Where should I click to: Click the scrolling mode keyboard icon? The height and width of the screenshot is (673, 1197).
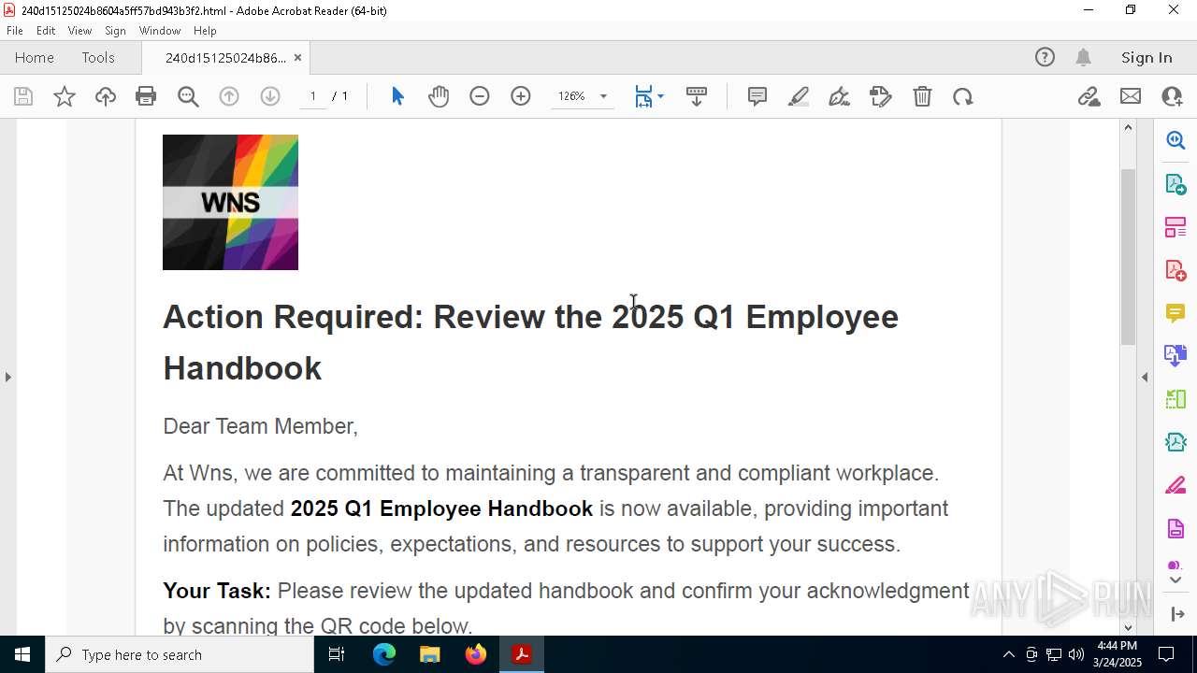(697, 96)
